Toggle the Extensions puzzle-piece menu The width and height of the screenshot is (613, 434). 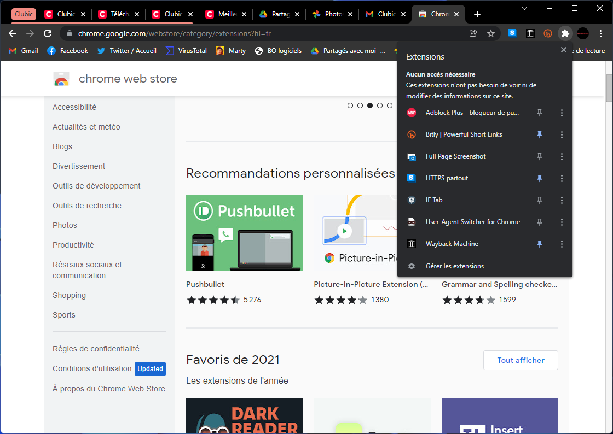(x=565, y=33)
